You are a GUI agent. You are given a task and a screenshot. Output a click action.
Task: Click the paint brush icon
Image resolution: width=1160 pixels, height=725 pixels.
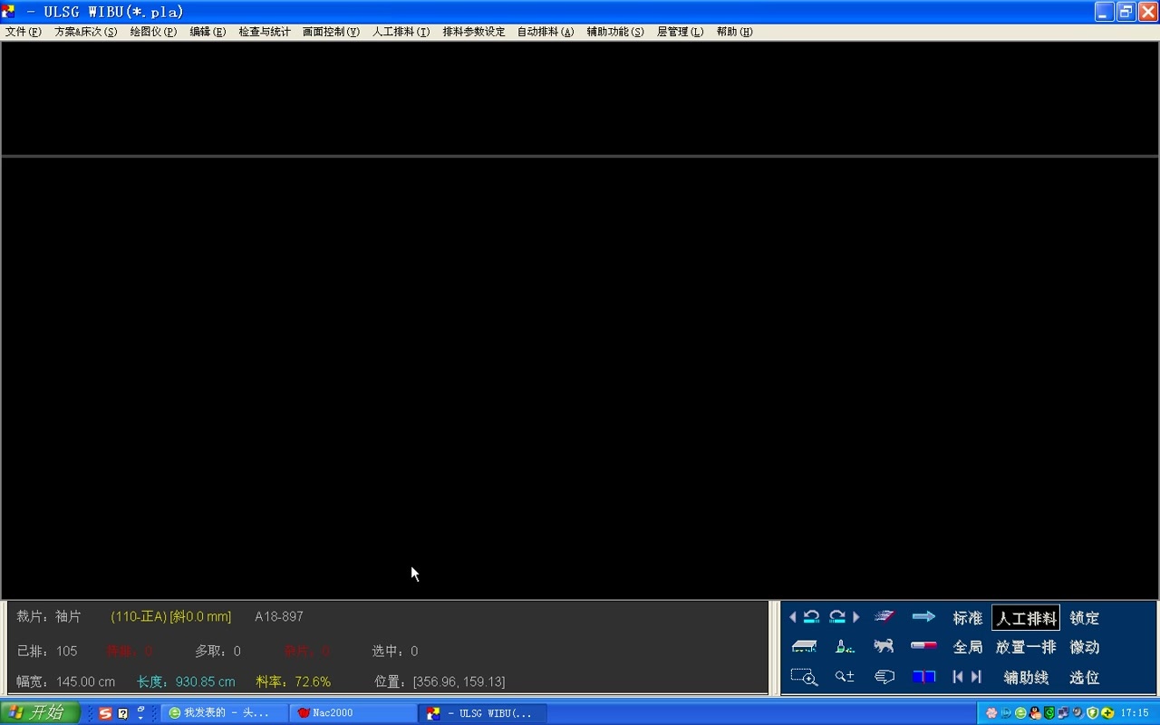pyautogui.click(x=845, y=647)
